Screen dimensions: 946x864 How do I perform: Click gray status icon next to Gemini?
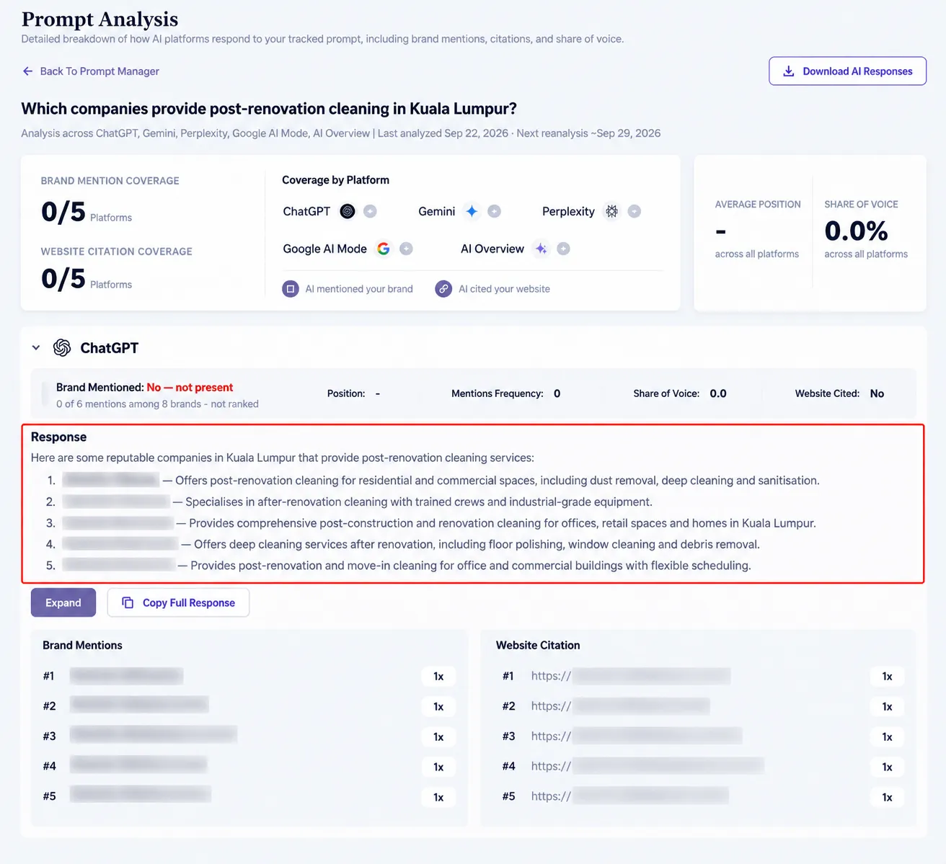[494, 211]
